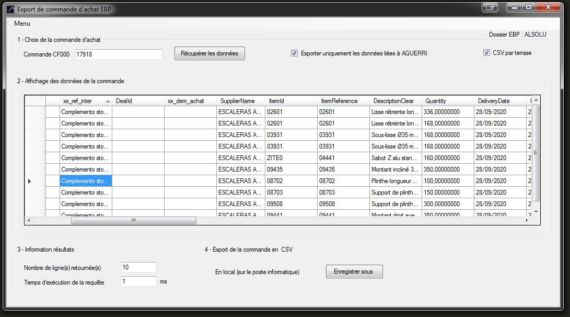This screenshot has height=317, width=570.
Task: Toggle 'Exporter uniquement les données liées à AGUERRI'
Action: 295,53
